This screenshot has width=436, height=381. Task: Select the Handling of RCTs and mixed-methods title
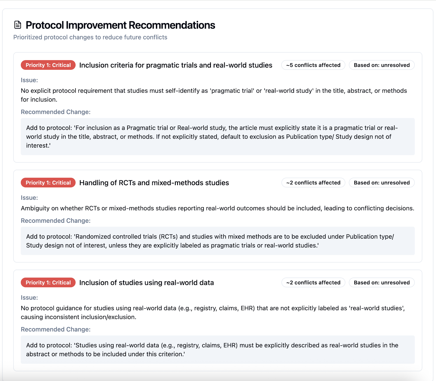(154, 183)
